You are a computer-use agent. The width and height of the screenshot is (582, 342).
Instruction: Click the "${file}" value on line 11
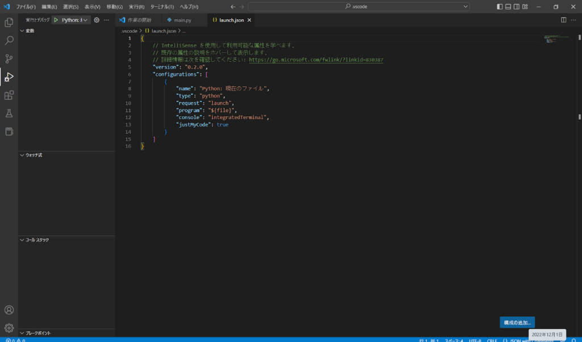click(x=221, y=110)
